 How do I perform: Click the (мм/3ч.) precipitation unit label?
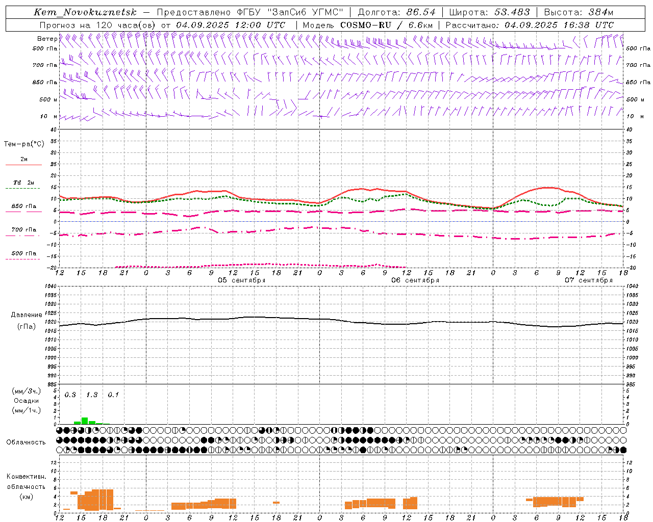click(x=27, y=391)
